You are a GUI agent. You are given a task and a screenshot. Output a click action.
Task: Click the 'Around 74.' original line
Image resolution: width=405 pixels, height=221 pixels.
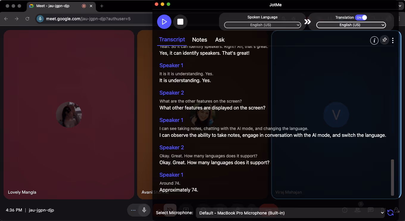coord(170,183)
